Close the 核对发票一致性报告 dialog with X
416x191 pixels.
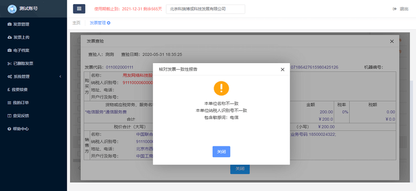(282, 70)
